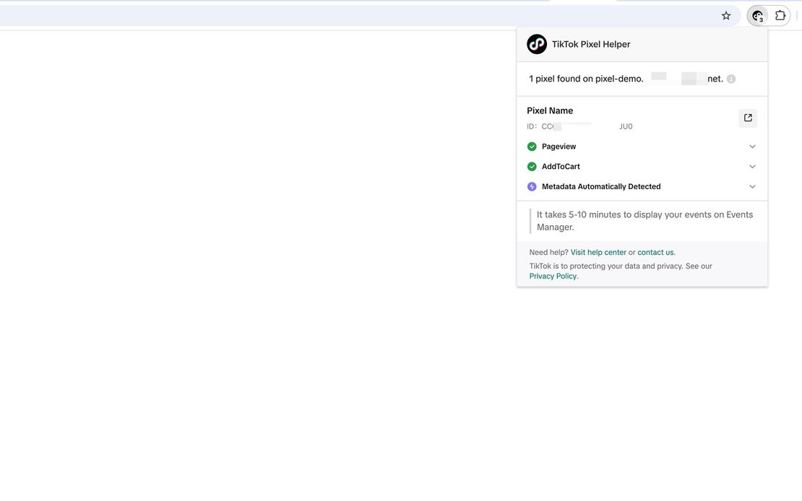Click the TikTok Pixel Helper logo
Viewport: 802px width, 501px height.
coord(537,44)
